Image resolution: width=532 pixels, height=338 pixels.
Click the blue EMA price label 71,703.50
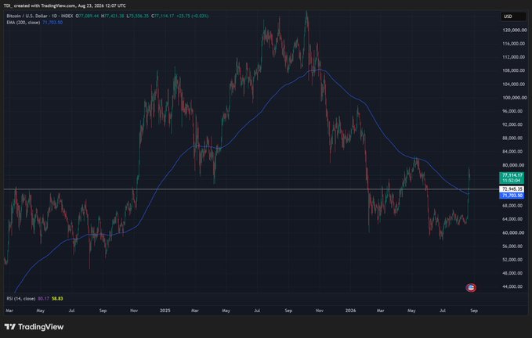tap(512, 196)
